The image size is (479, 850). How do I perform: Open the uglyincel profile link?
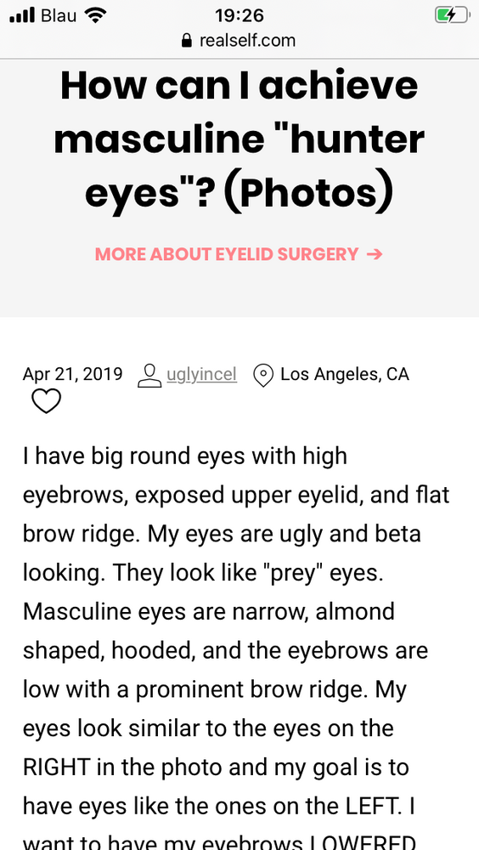pyautogui.click(x=202, y=374)
